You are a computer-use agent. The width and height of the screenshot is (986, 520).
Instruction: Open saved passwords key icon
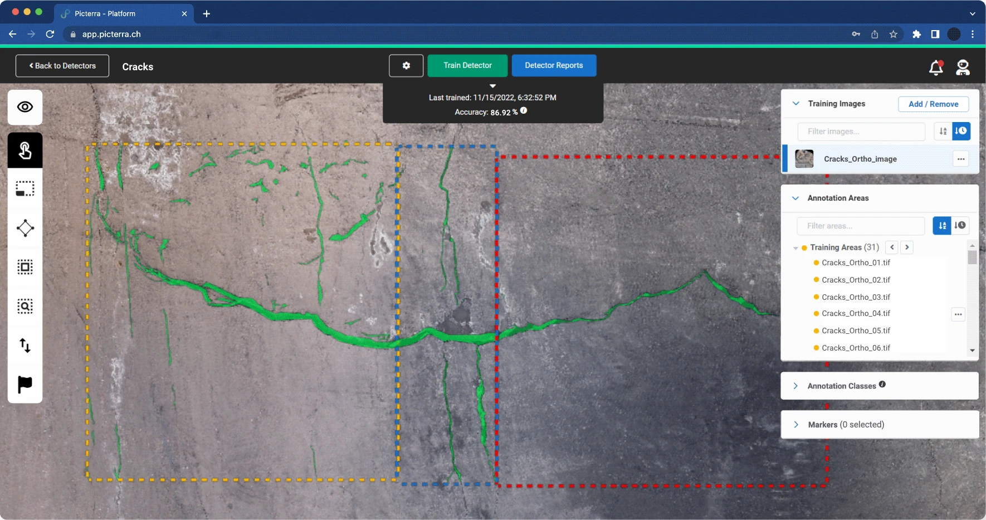(856, 34)
